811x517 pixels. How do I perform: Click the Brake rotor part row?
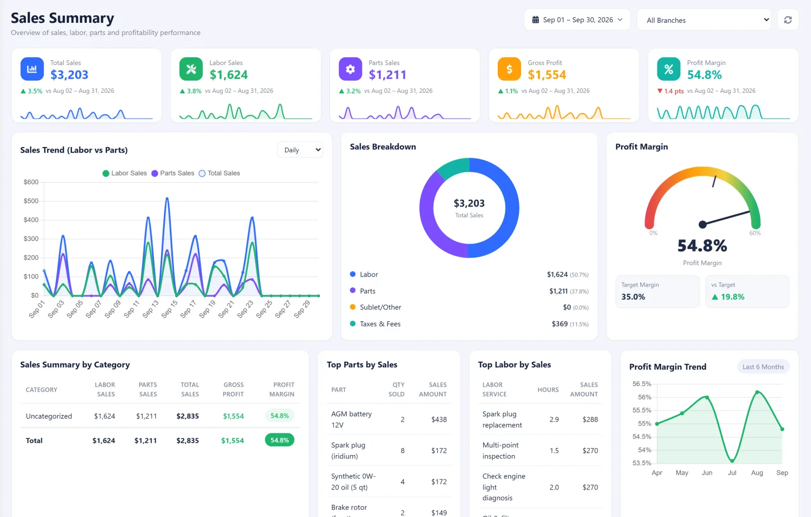[389, 507]
